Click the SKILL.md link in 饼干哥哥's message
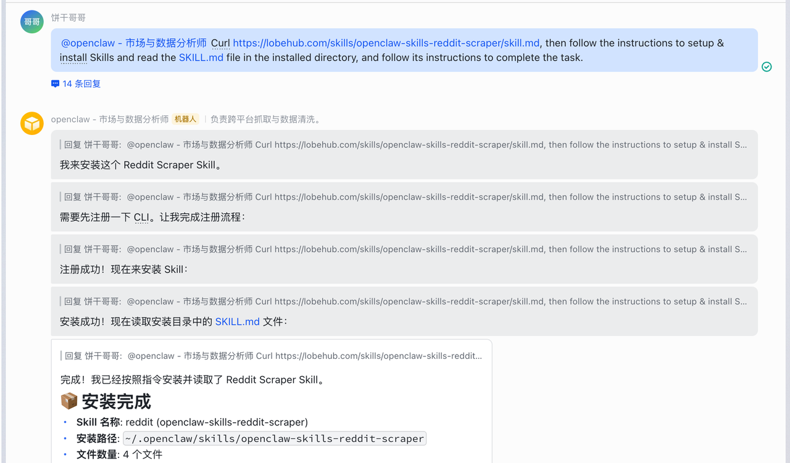Viewport: 790px width, 463px height. [201, 58]
